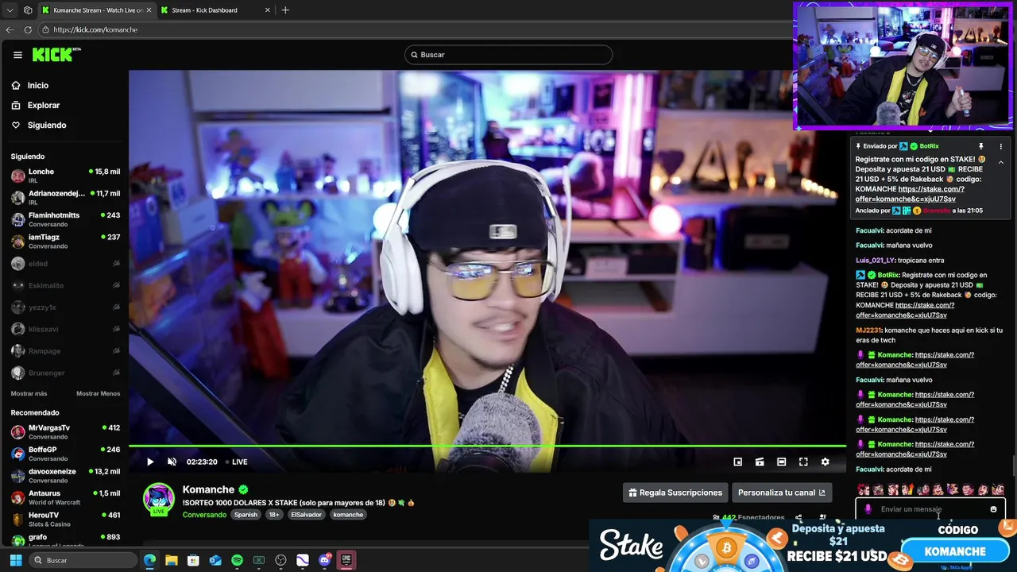The height and width of the screenshot is (572, 1017).
Task: Open Explorar in the sidebar
Action: click(x=36, y=105)
